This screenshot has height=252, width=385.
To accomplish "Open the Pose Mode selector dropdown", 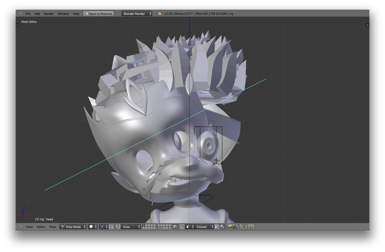I will tap(73, 227).
